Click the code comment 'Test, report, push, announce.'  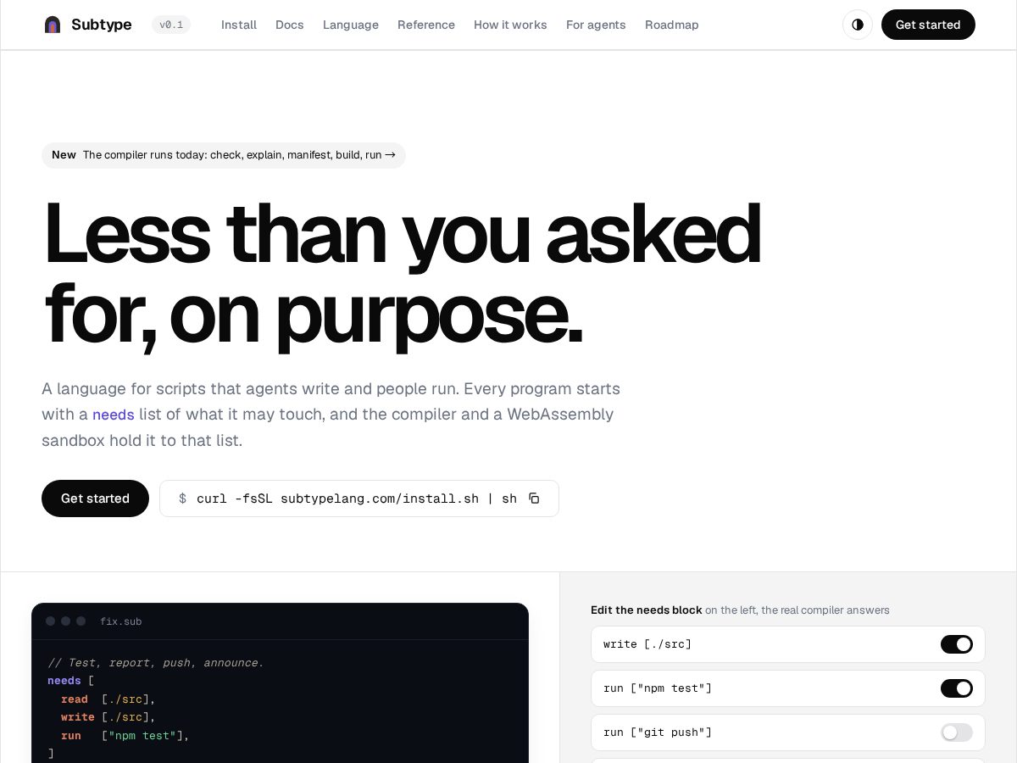coord(156,663)
